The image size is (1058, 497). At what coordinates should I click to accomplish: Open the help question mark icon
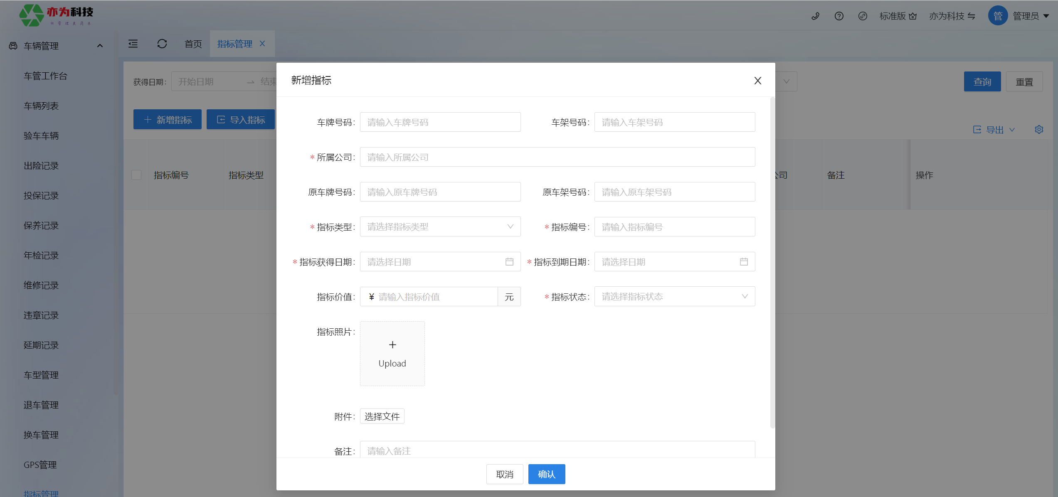839,16
